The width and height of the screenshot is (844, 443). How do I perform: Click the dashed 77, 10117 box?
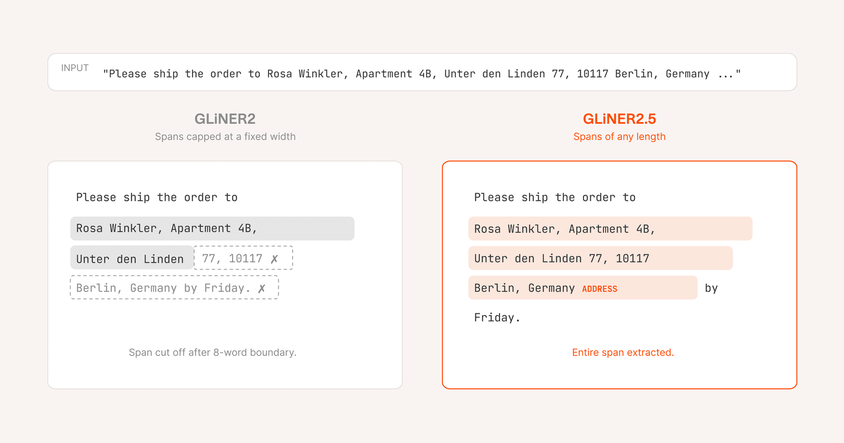click(x=243, y=258)
